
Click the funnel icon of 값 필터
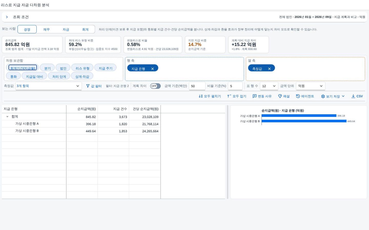88,86
